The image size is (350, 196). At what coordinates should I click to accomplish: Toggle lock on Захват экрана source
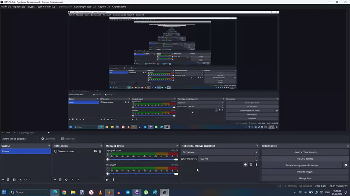click(100, 151)
